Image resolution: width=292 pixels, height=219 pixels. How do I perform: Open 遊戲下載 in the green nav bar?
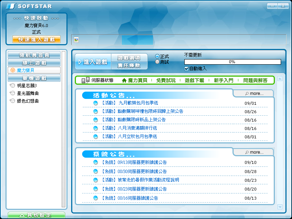pos(195,80)
